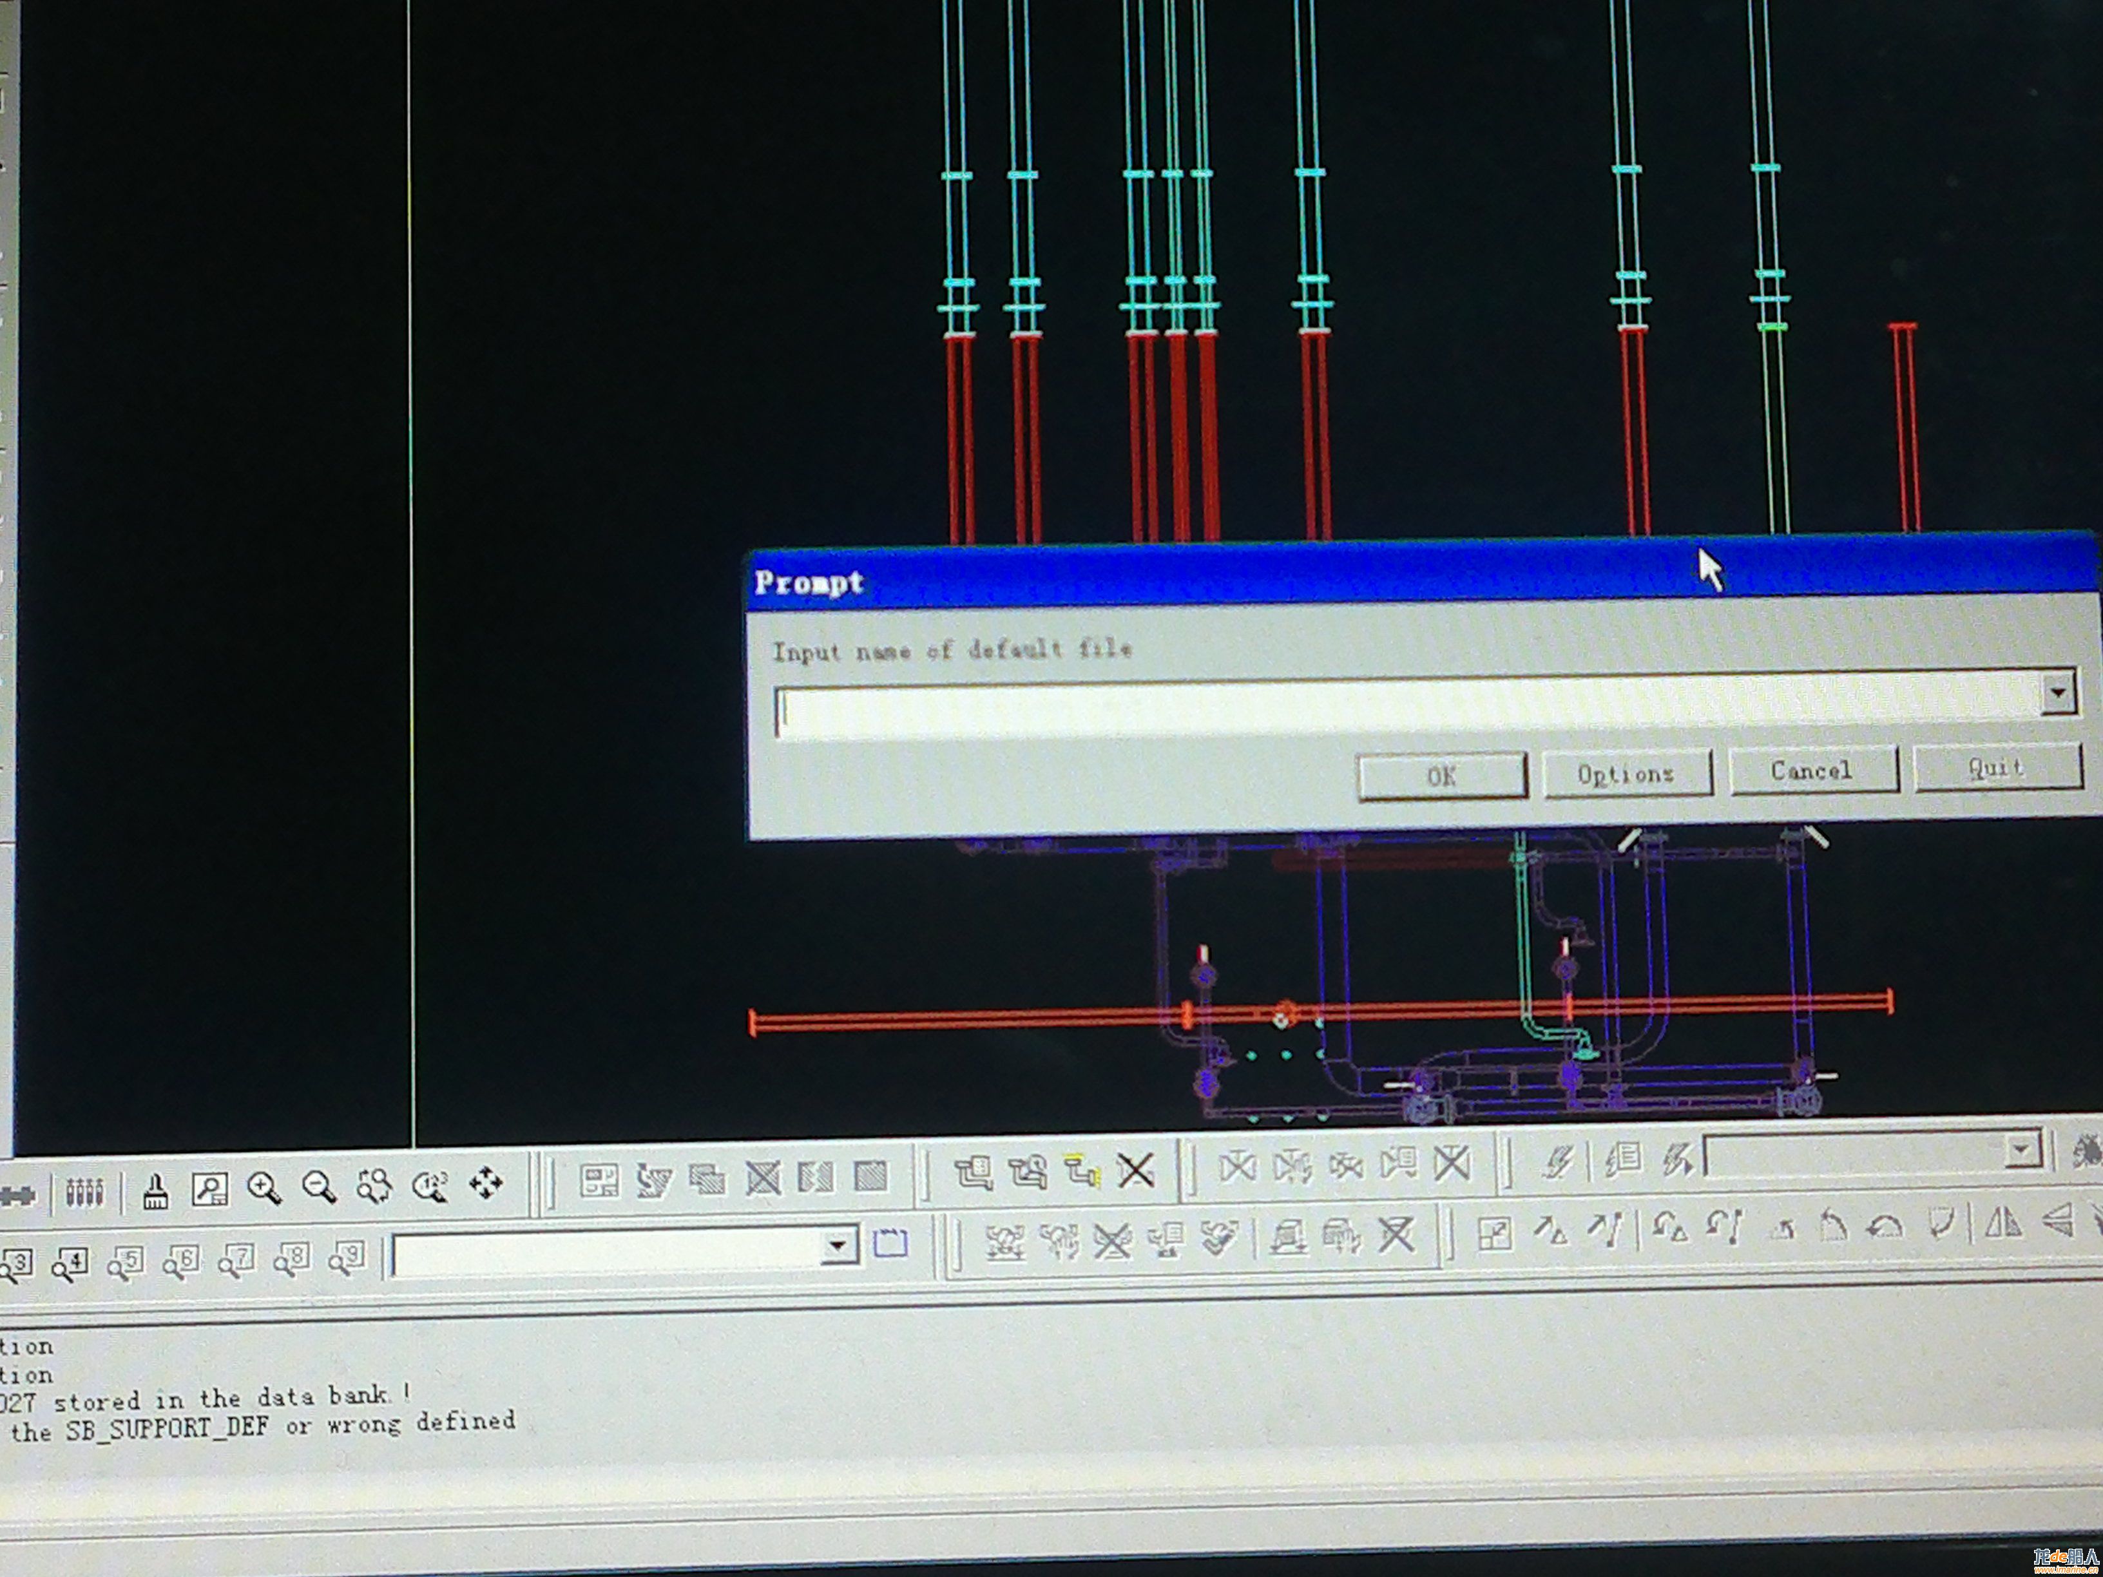Screen dimensions: 2103x1577
Task: Click the square with diagonal arrow icon
Action: [x=1495, y=1234]
